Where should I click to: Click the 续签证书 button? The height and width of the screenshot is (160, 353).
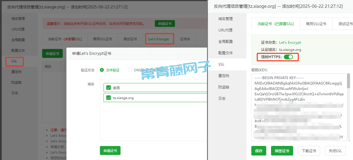pyautogui.click(x=282, y=151)
